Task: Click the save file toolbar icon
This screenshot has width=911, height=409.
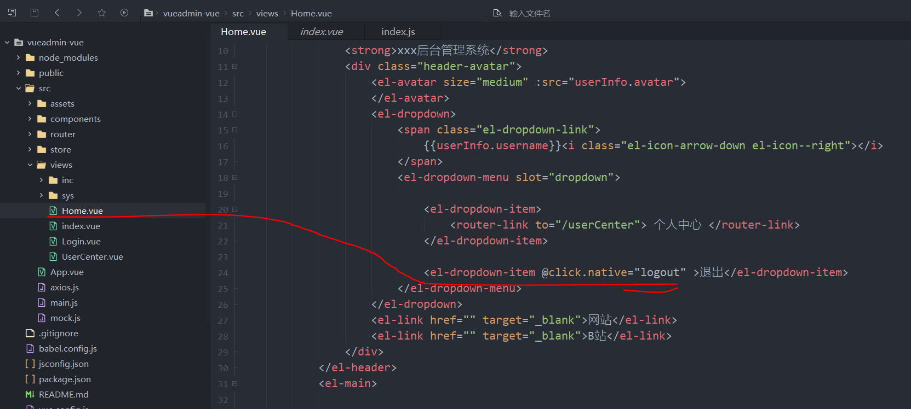Action: 35,13
